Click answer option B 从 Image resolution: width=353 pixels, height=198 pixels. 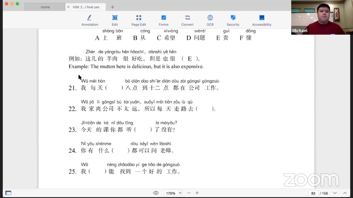click(x=140, y=38)
